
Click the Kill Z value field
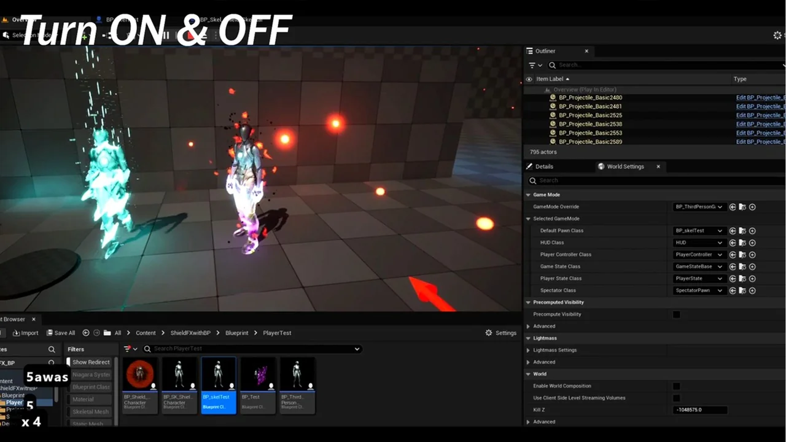[700, 409]
